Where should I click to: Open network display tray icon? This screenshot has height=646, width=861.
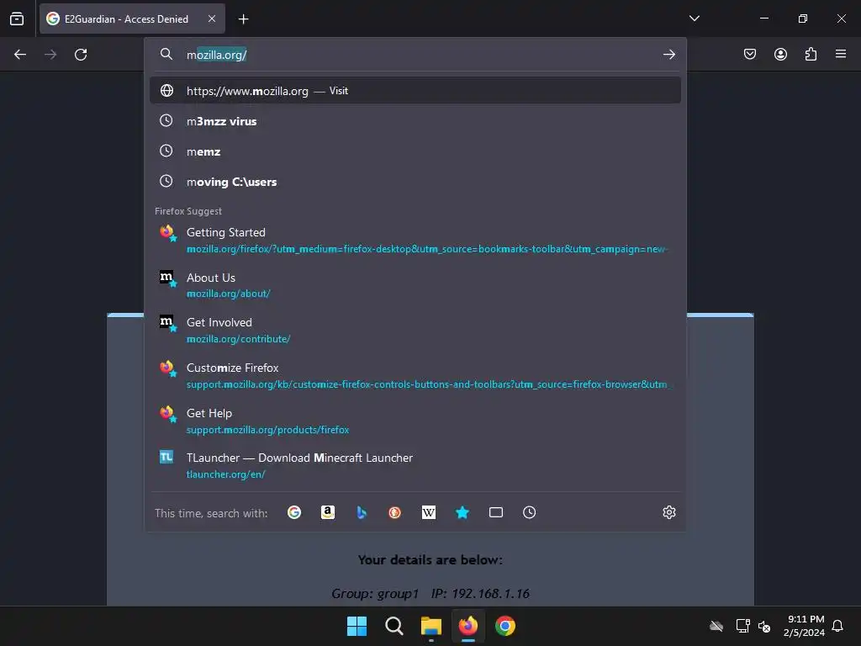743,626
